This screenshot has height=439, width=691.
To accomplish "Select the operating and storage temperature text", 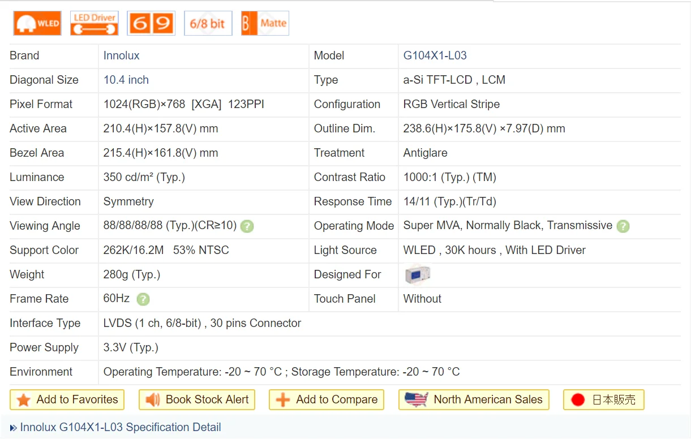I will click(282, 372).
